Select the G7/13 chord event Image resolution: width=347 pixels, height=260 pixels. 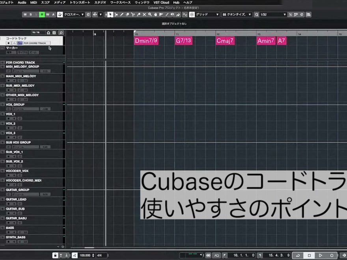[183, 41]
